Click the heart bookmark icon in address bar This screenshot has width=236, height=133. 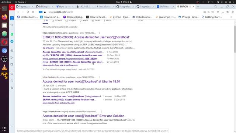[212, 12]
